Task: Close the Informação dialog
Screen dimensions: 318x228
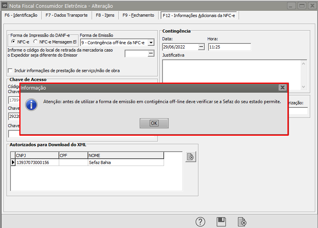Action: point(282,88)
